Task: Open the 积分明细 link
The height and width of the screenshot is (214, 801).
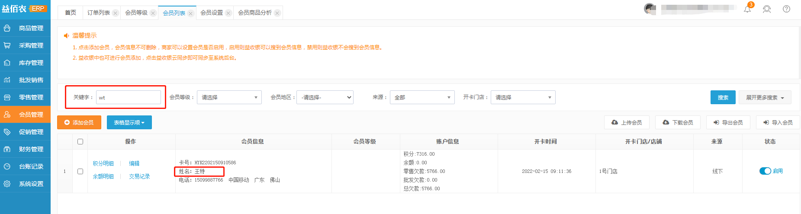Action: coord(103,163)
